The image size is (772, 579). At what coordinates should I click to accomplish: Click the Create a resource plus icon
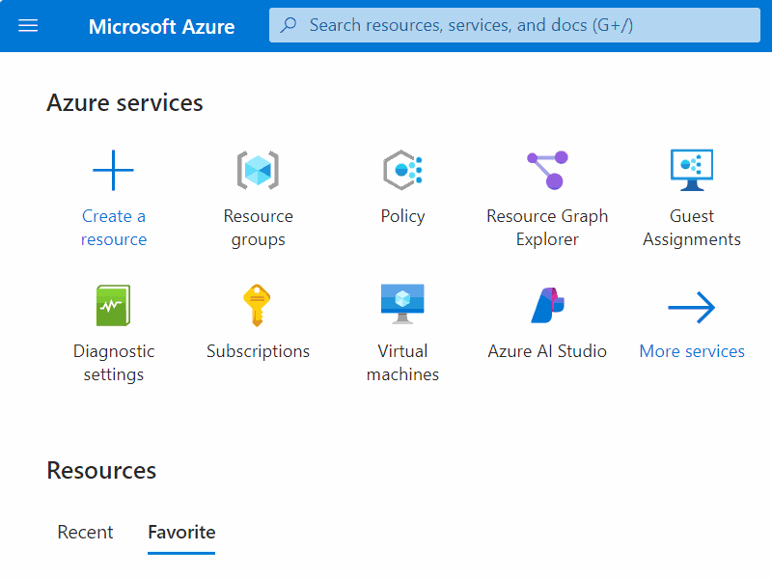coord(113,170)
